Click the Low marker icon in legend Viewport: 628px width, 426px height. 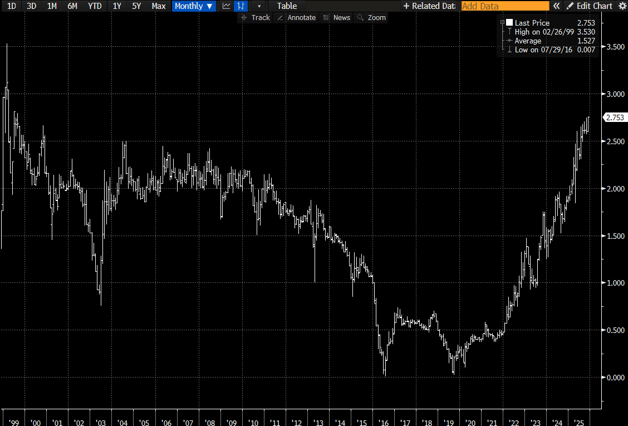point(509,50)
